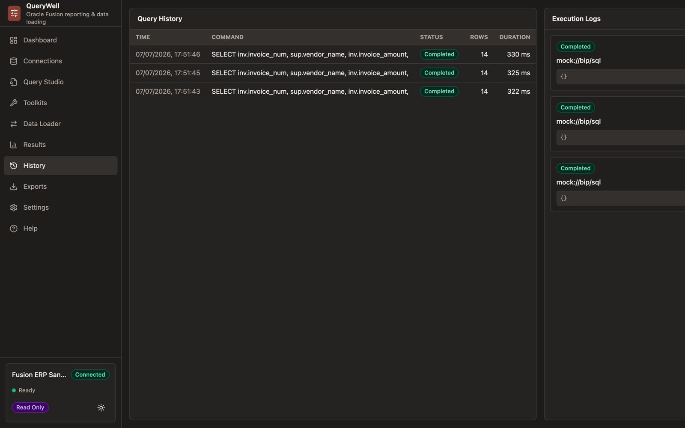Viewport: 685px width, 428px height.
Task: Click the Results bar chart icon
Action: point(14,145)
